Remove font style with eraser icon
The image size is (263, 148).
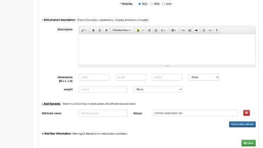106,30
